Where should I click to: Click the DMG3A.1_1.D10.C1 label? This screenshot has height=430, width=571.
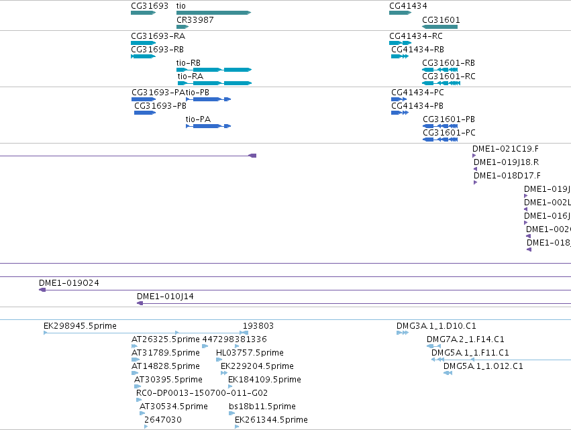click(436, 326)
